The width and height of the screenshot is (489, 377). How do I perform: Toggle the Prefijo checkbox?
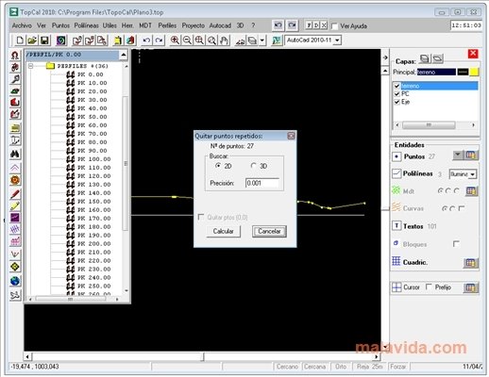point(429,287)
